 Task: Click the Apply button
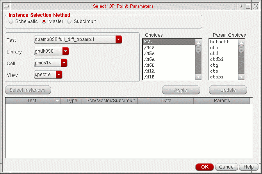181,90
